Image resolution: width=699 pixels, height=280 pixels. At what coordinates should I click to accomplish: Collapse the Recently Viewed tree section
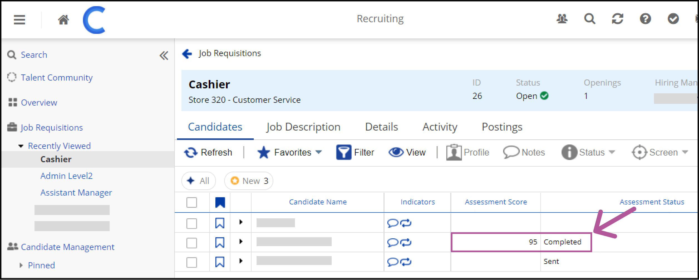pyautogui.click(x=21, y=146)
